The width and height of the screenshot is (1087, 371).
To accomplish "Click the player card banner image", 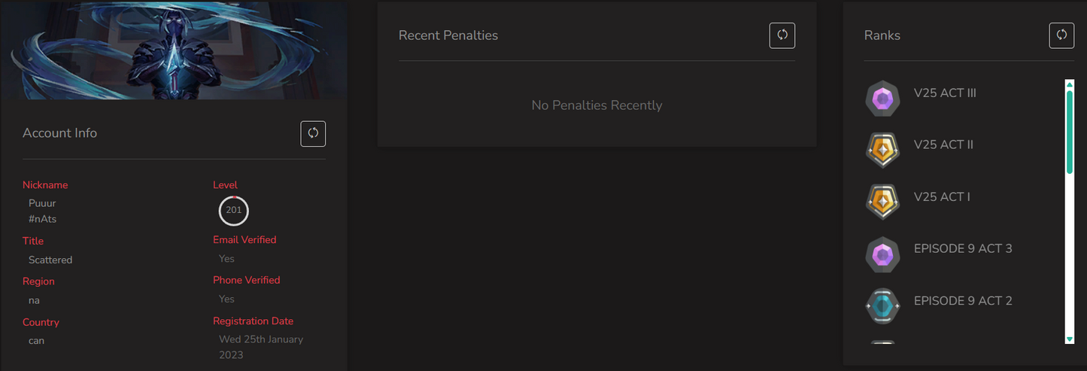I will [x=173, y=50].
